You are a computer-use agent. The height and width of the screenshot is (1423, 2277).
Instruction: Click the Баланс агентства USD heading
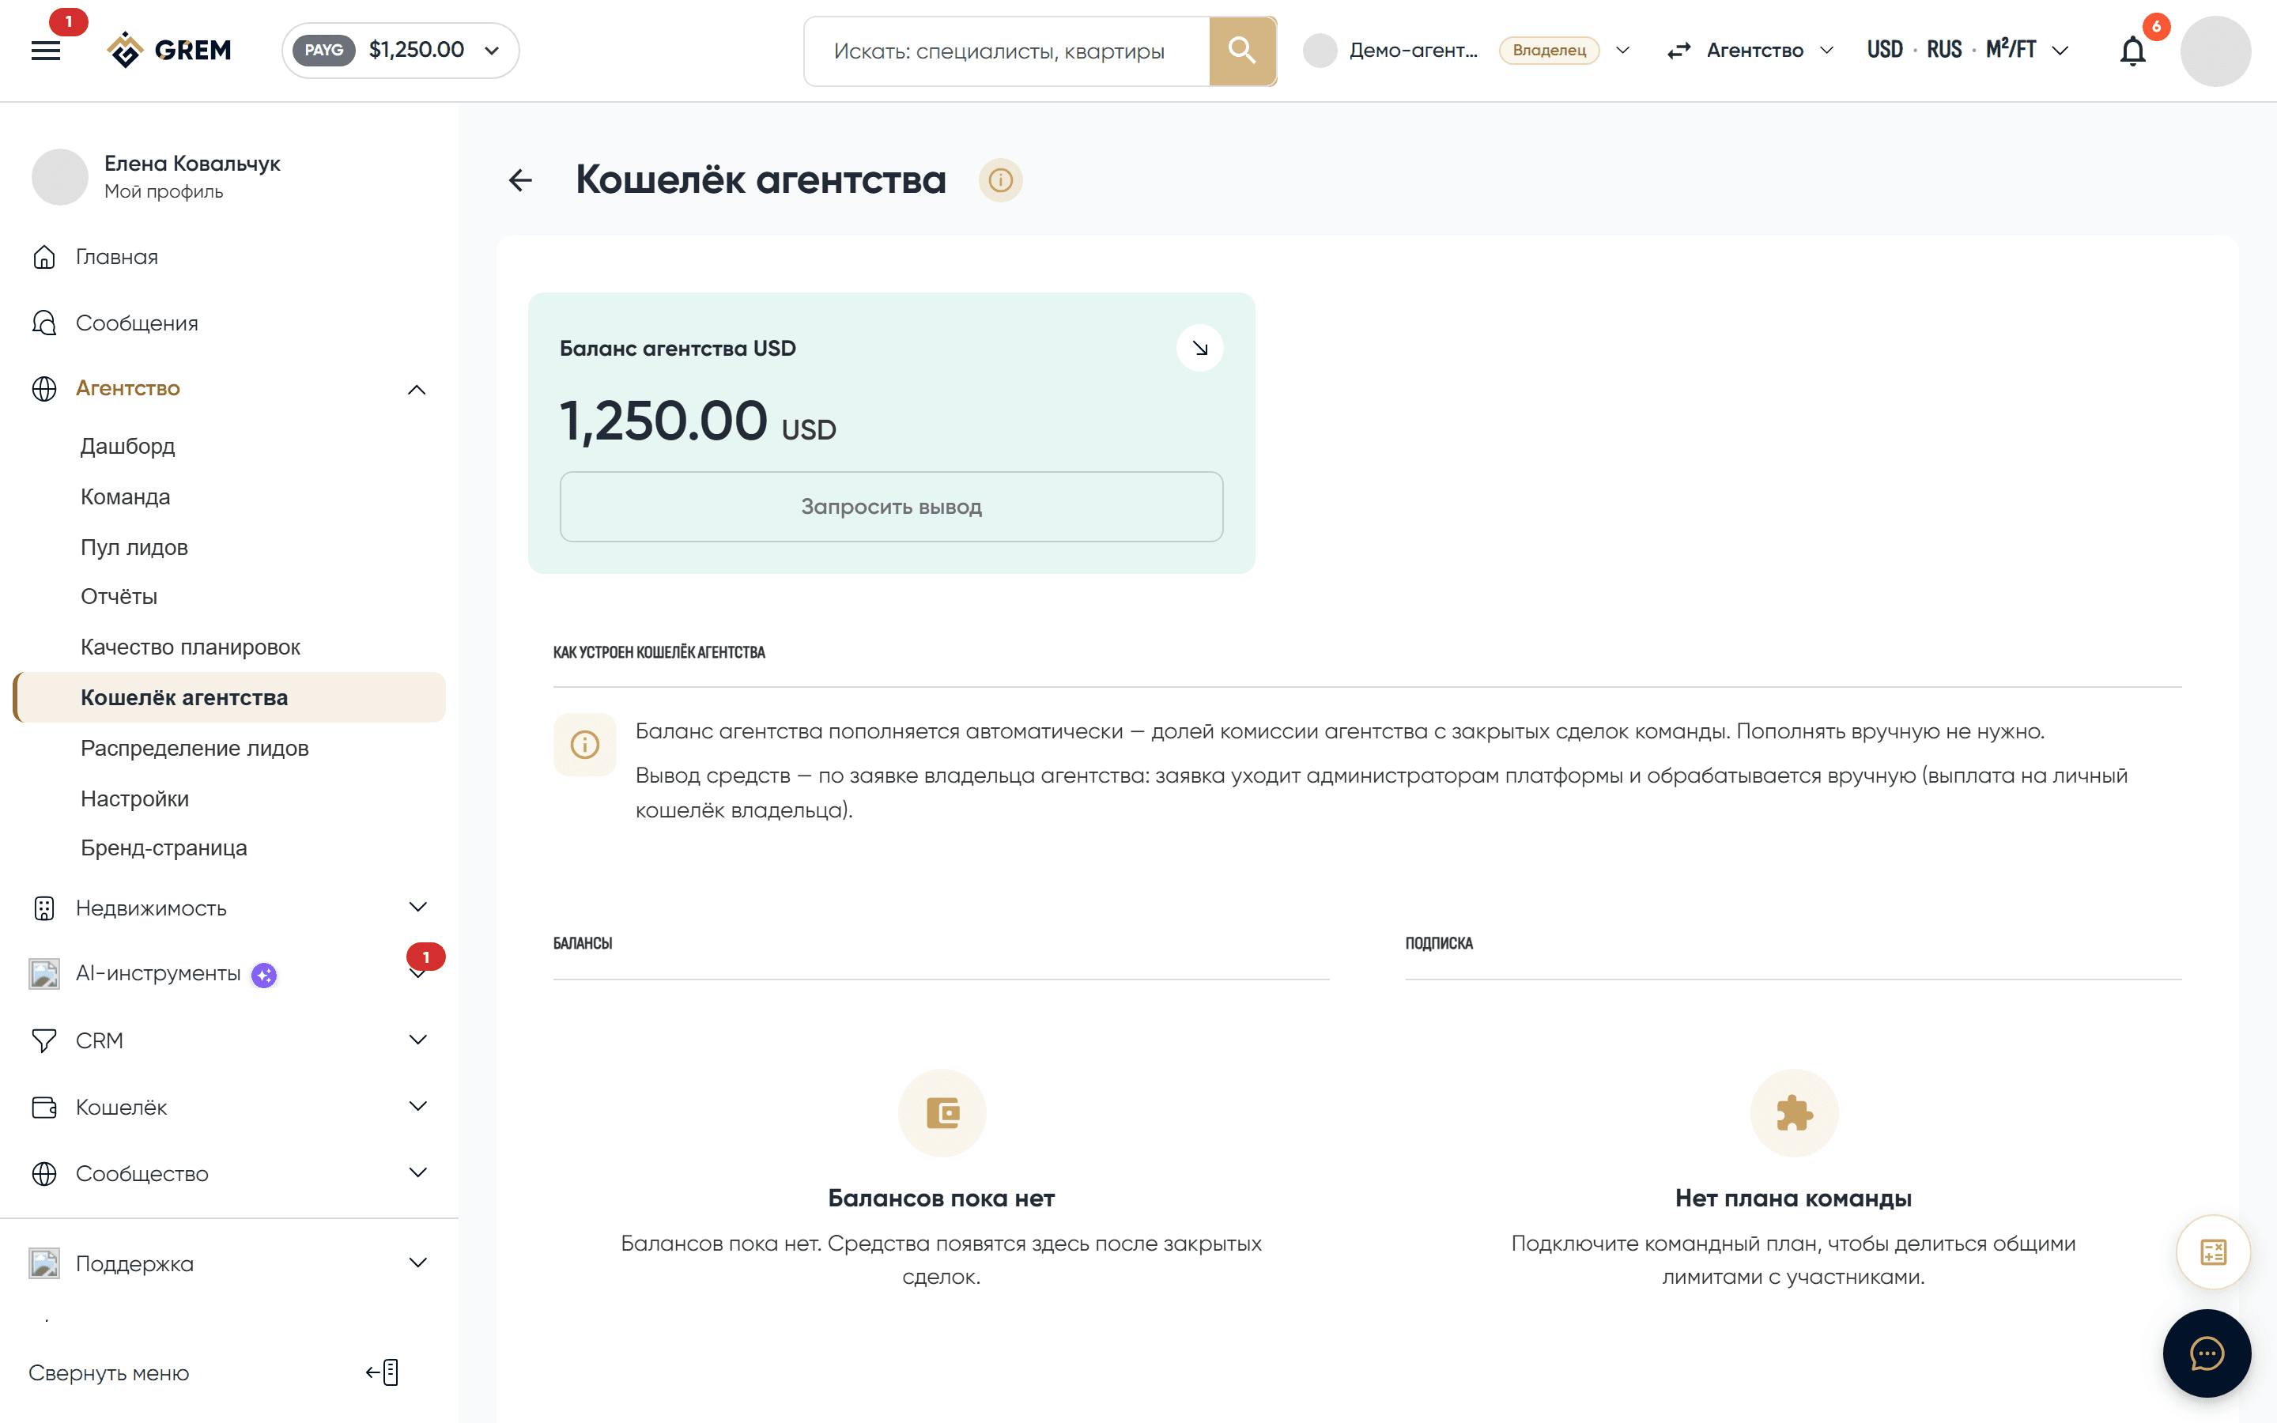click(678, 348)
